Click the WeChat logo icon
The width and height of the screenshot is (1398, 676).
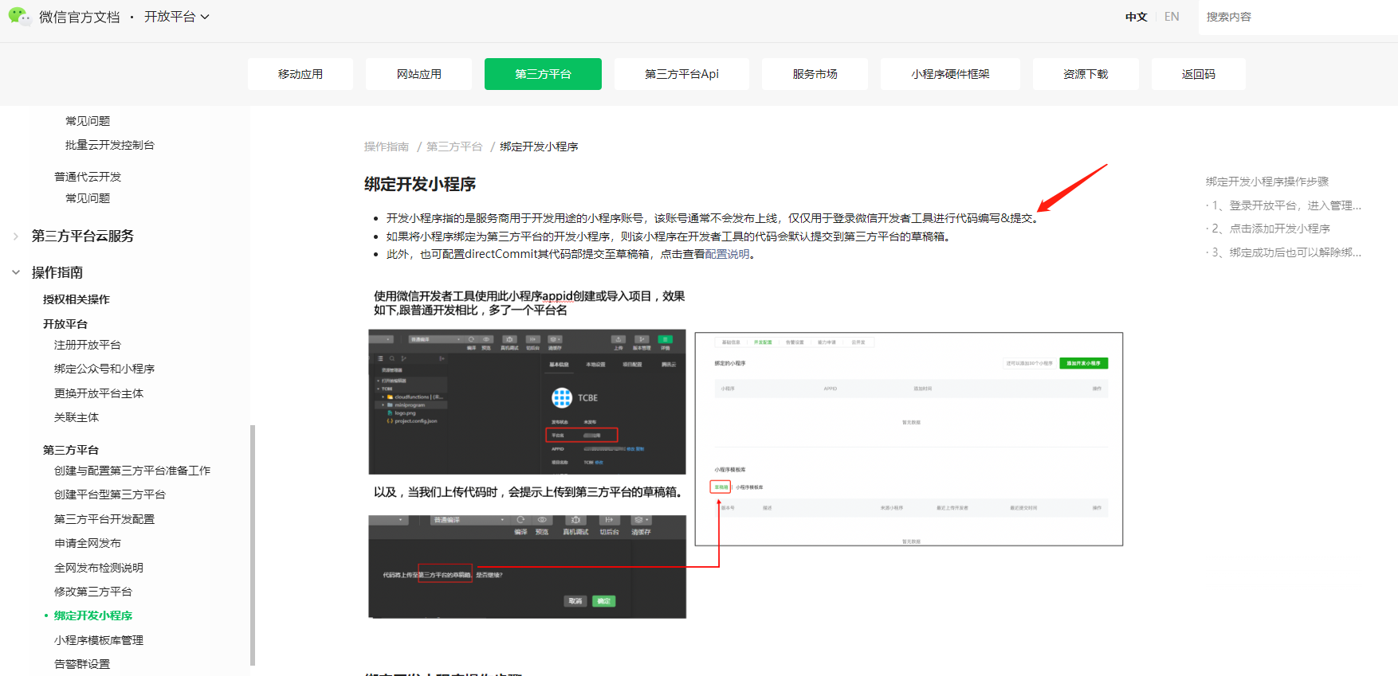tap(19, 16)
